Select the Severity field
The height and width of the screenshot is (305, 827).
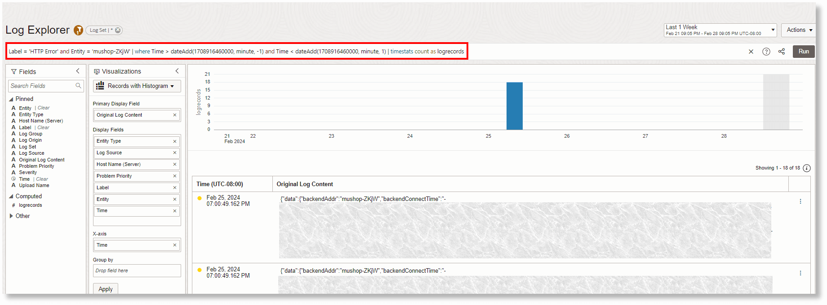(28, 172)
